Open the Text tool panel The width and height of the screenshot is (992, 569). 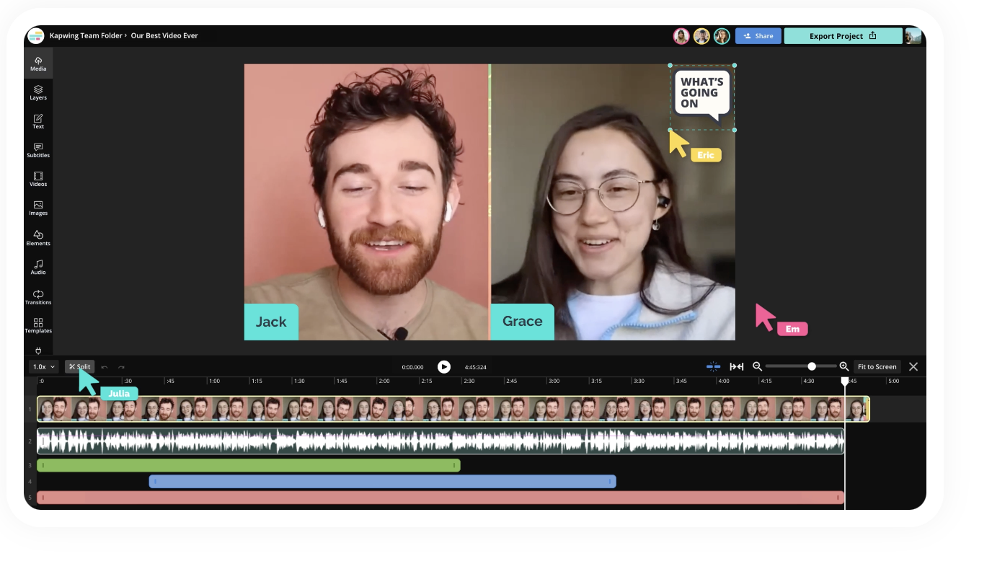click(38, 121)
